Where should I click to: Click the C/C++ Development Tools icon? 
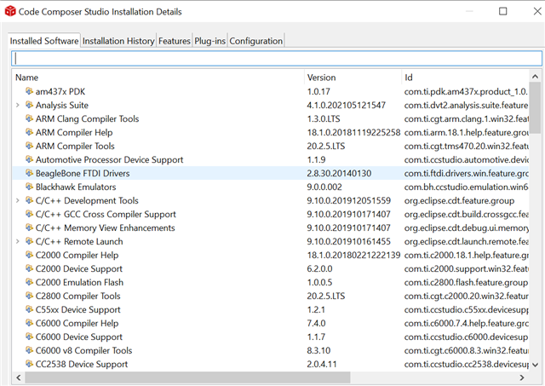tap(29, 200)
